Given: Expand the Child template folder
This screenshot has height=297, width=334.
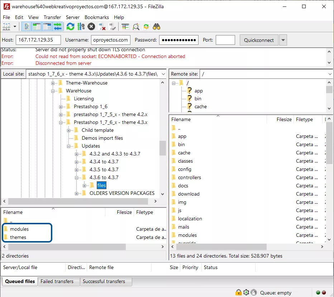Looking at the screenshot, I should [x=68, y=130].
